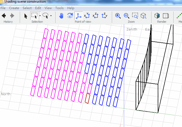Switch to XZ plane view
Image resolution: width=182 pixels, height=127 pixels.
coord(96,16)
